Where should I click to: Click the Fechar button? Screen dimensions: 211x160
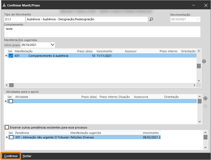(x=27, y=156)
